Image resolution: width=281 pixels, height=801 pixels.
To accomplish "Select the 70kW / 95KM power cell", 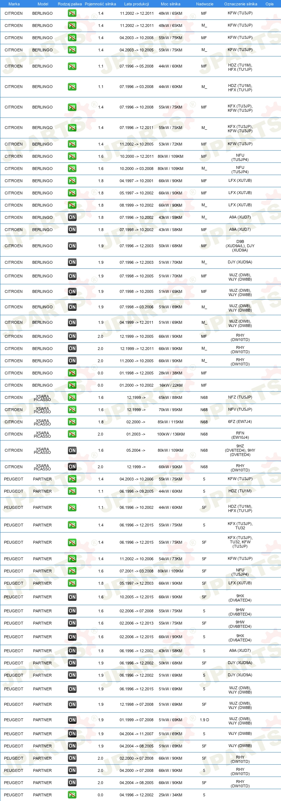I will [x=171, y=410].
